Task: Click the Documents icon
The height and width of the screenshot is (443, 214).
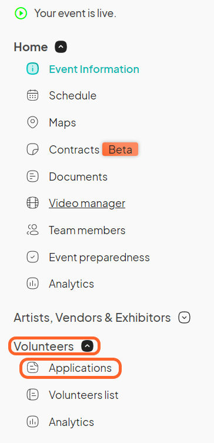Action: tap(33, 176)
